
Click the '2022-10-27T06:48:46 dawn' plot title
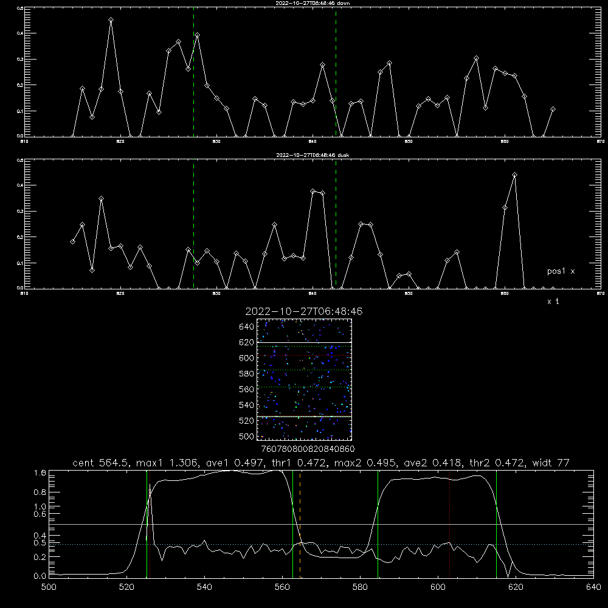pyautogui.click(x=313, y=3)
